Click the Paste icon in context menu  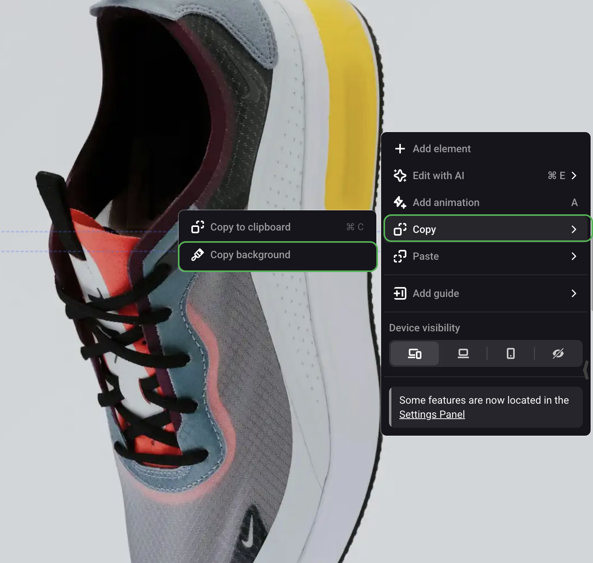(x=400, y=256)
